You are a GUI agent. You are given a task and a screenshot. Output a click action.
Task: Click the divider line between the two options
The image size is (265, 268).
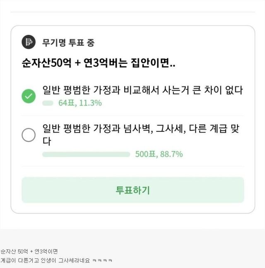132,116
